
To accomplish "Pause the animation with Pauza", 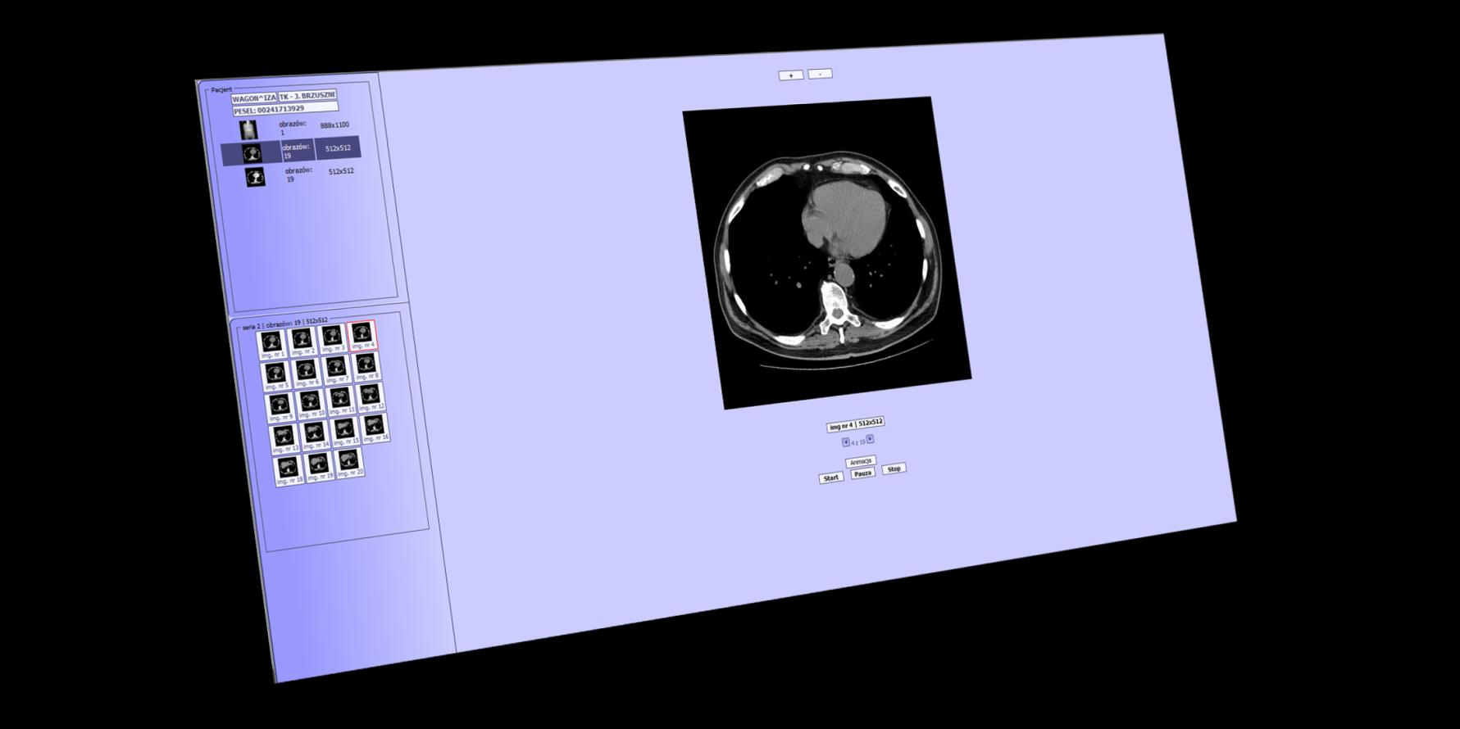I will click(x=862, y=473).
